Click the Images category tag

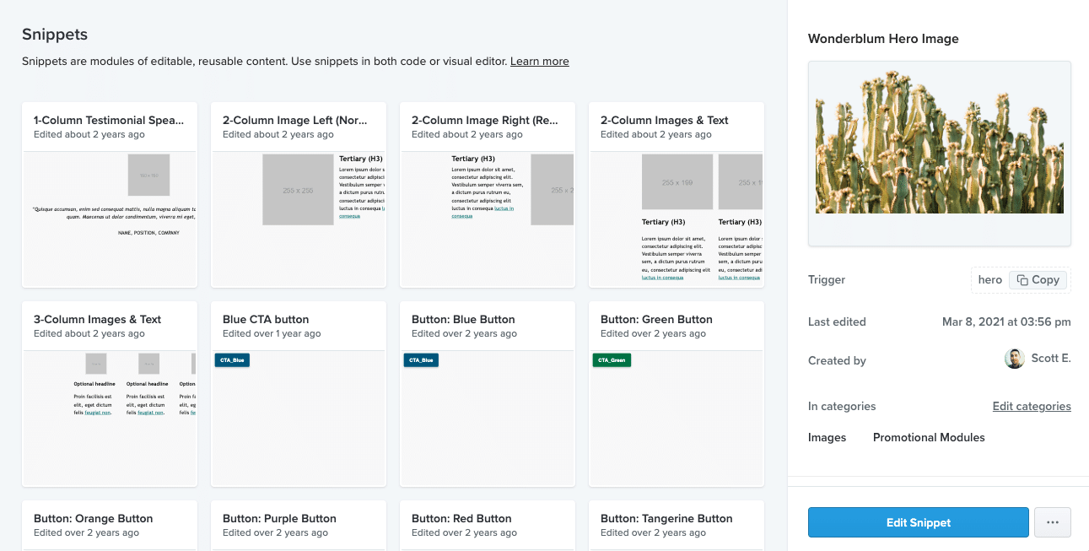[827, 437]
